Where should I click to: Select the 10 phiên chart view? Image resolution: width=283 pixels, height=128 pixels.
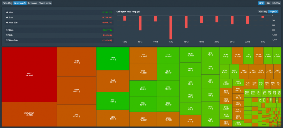[273, 12]
